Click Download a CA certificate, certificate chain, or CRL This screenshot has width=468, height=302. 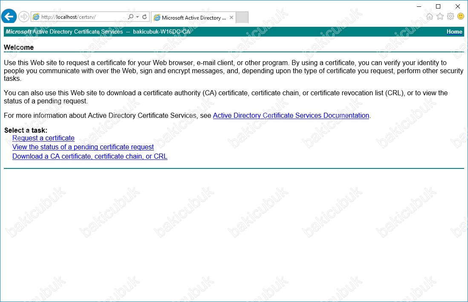pos(90,157)
